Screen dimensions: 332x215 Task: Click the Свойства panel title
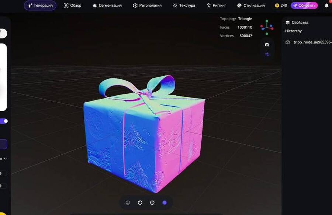coord(300,22)
